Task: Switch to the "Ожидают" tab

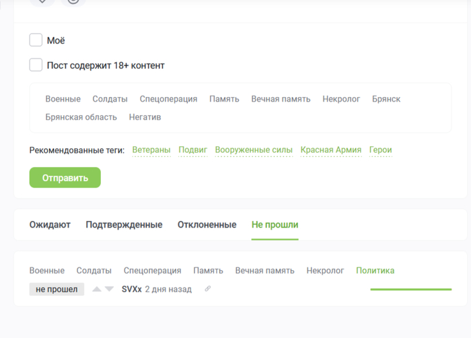Action: pyautogui.click(x=50, y=225)
